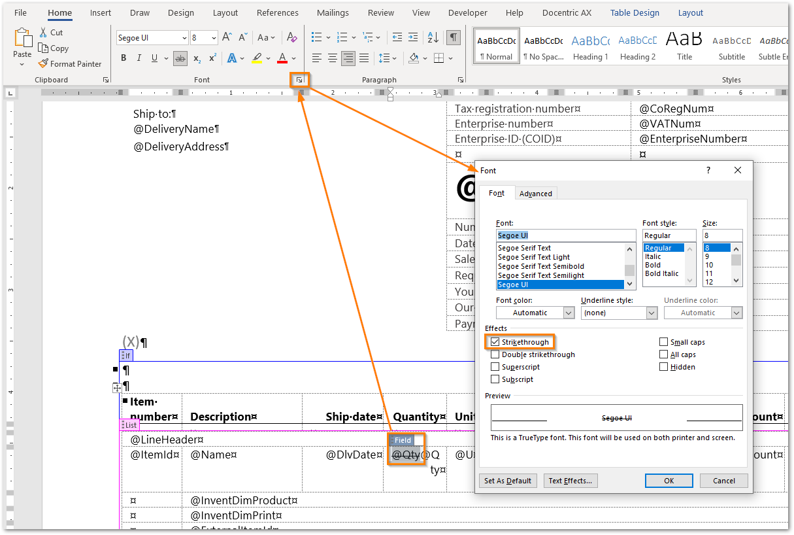Viewport: 794px width, 535px height.
Task: Switch to the Advanced tab
Action: [536, 194]
